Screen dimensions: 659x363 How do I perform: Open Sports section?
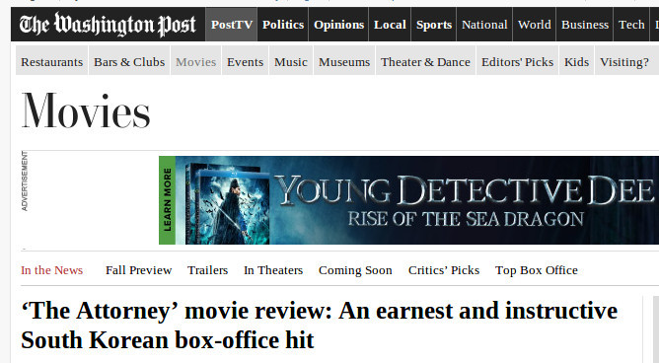pyautogui.click(x=434, y=25)
